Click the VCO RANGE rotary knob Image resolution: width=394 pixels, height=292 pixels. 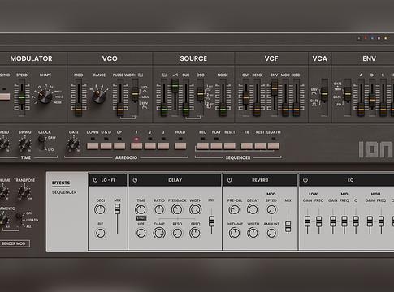[x=99, y=97]
